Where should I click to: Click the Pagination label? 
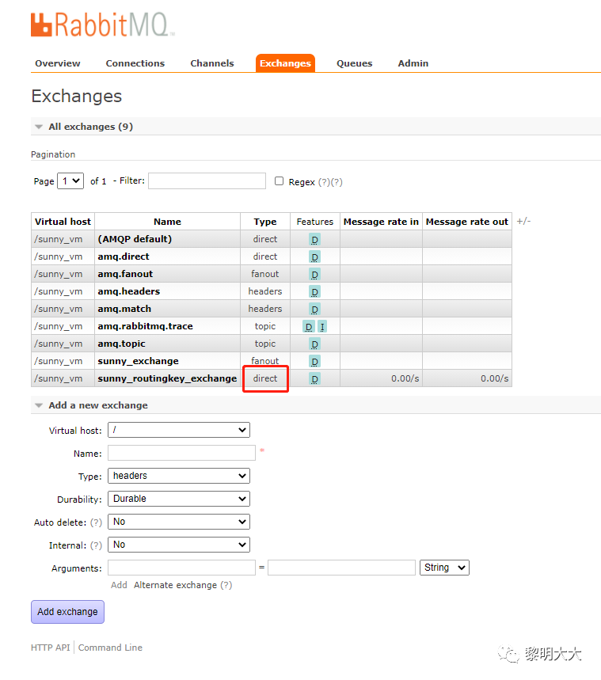(53, 154)
